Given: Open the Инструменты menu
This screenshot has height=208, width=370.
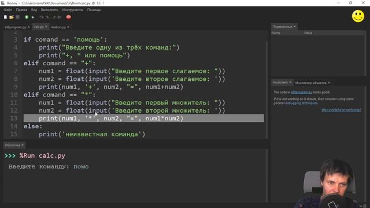Looking at the screenshot, I should 72,10.
